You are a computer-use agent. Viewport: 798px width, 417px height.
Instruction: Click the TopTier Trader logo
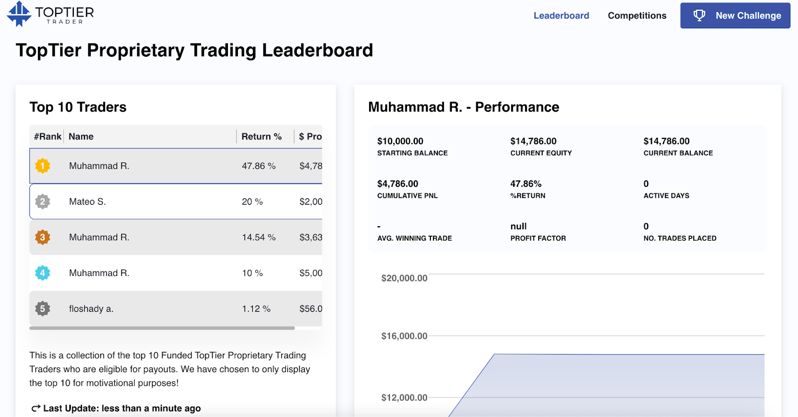point(50,14)
